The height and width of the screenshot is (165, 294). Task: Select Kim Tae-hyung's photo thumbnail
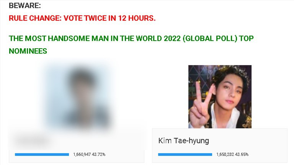[220, 96]
